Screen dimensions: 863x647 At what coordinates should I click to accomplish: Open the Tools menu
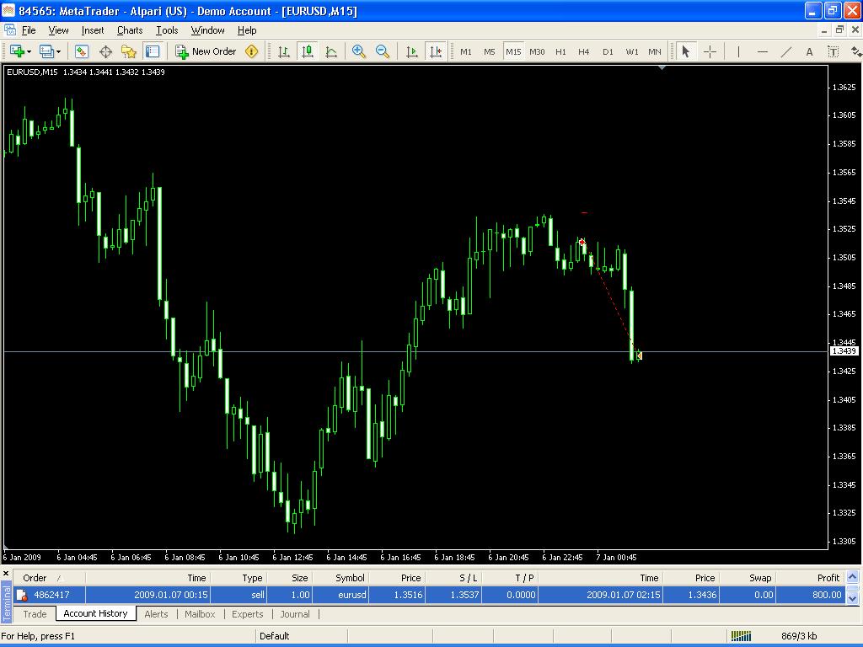[167, 30]
